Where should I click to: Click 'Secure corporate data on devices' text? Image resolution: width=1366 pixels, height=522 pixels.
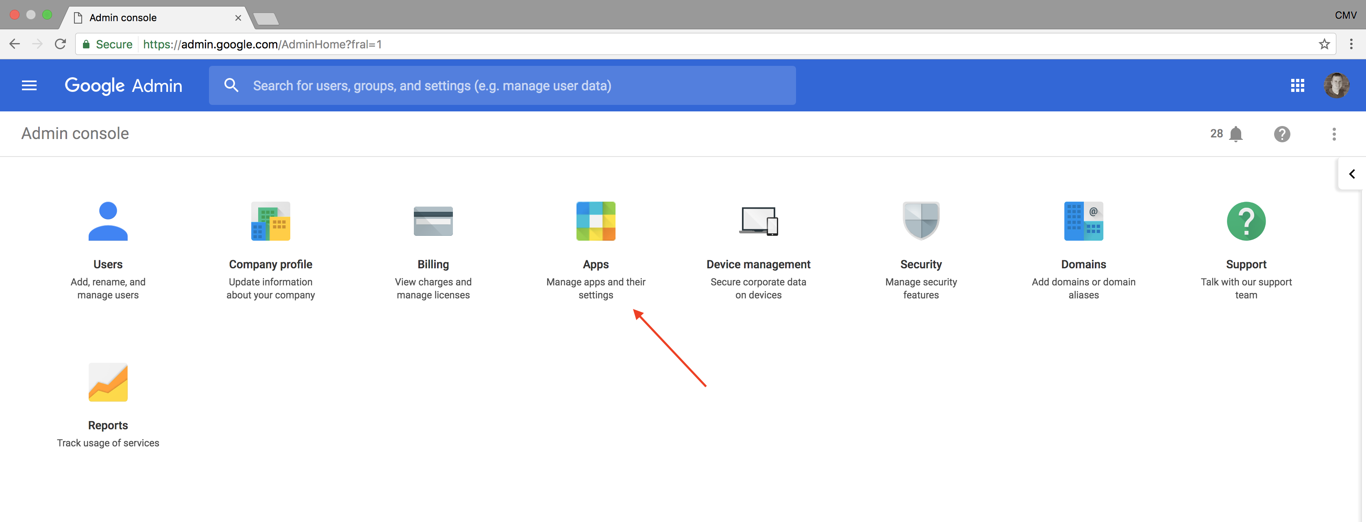point(758,289)
